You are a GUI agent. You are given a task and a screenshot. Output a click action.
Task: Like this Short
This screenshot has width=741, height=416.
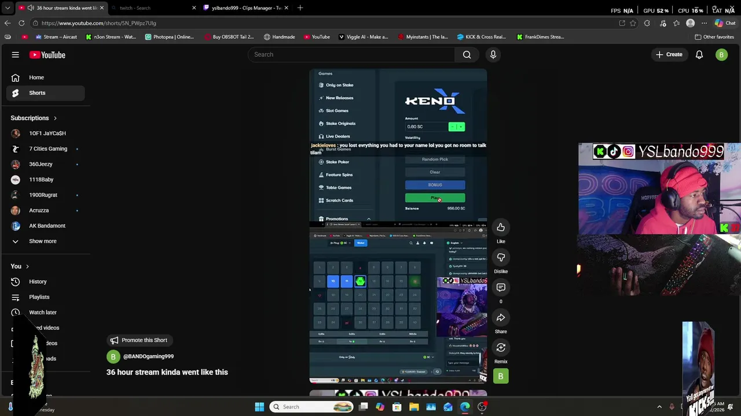[501, 227]
